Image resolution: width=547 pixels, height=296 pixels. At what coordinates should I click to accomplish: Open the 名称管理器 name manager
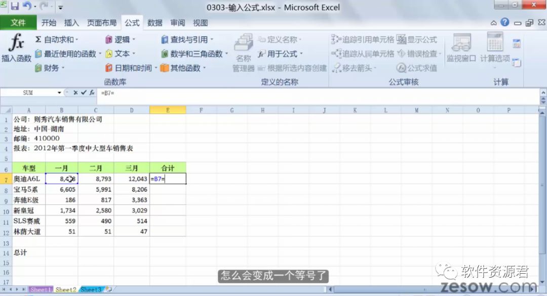click(x=244, y=53)
